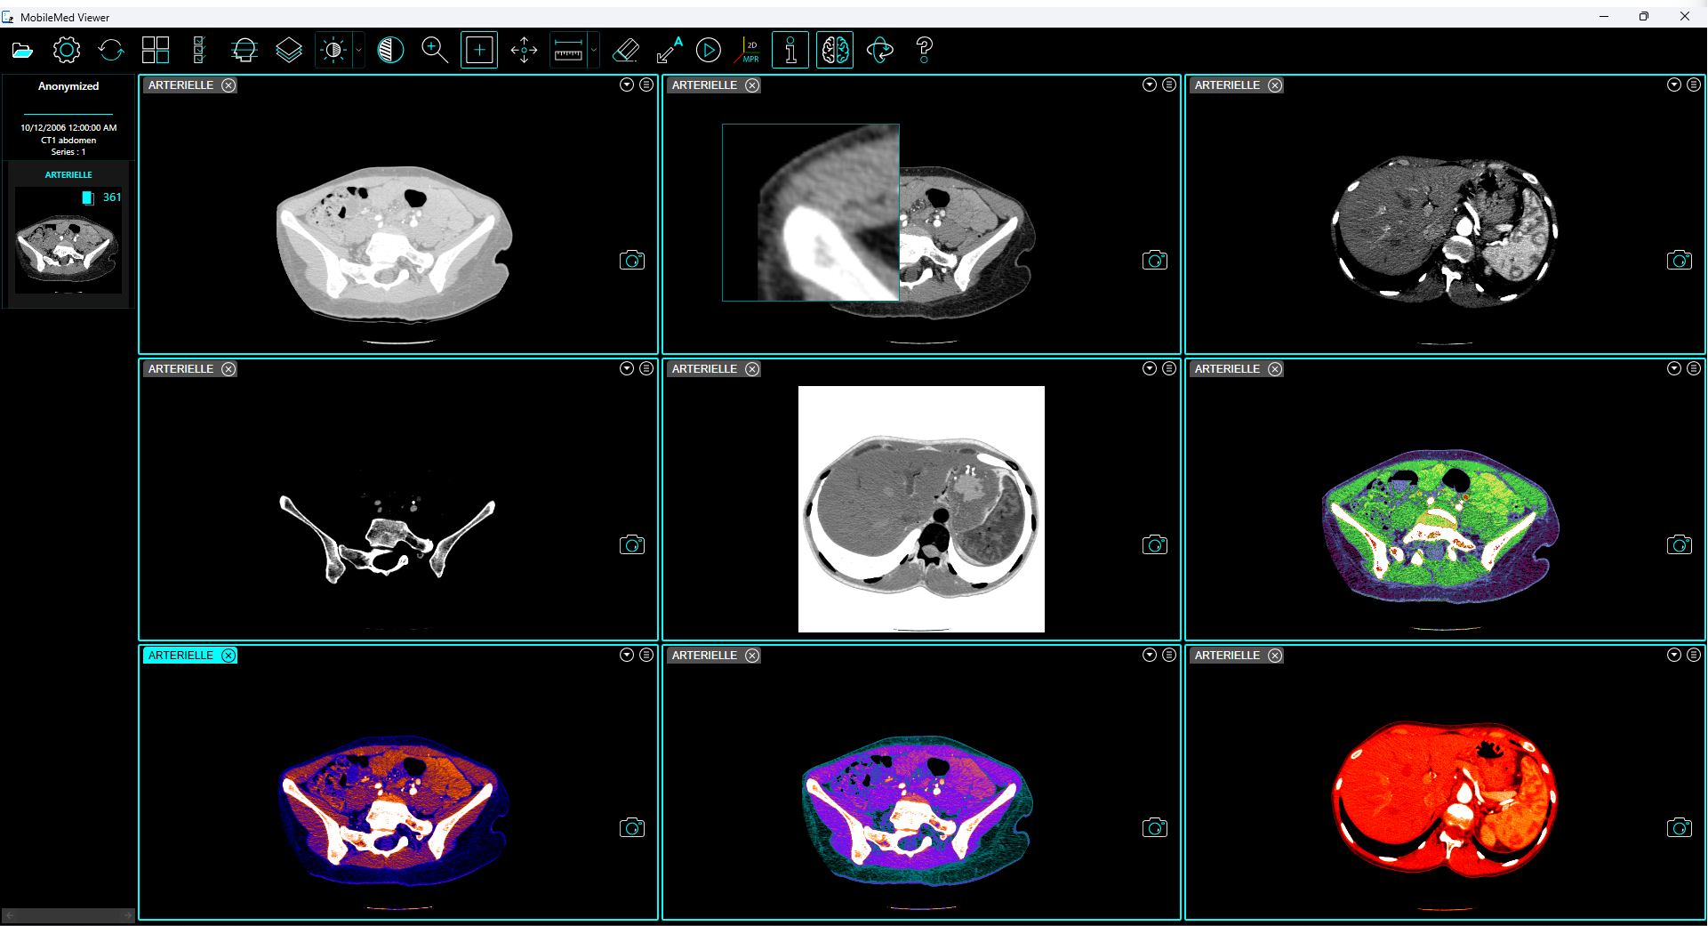
Task: Open the 2D MPR tool
Action: click(748, 50)
